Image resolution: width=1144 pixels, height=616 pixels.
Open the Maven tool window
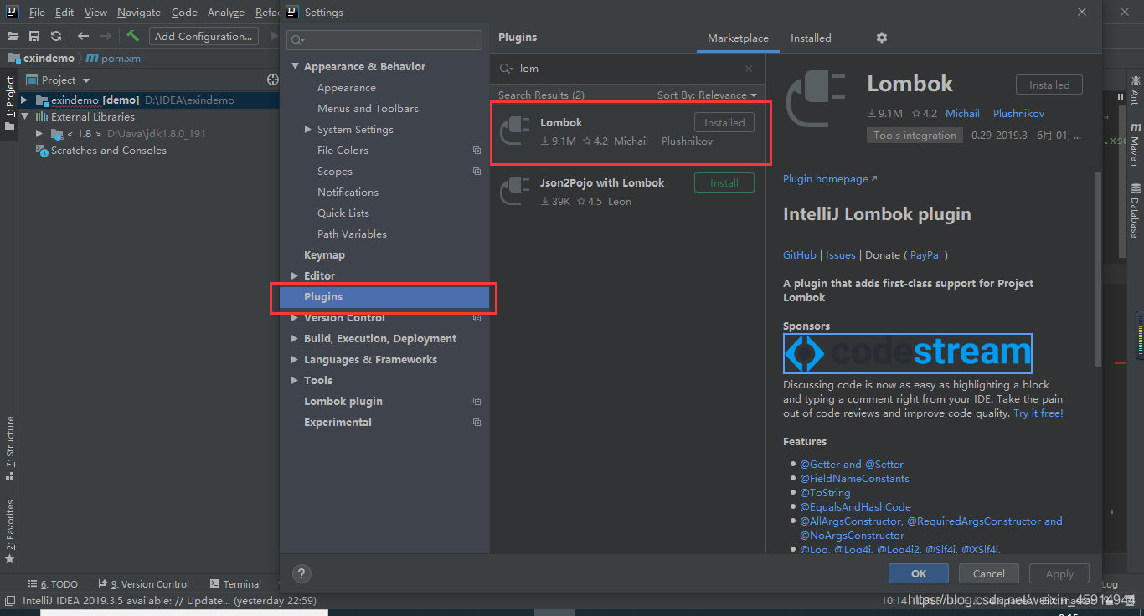[x=1136, y=145]
